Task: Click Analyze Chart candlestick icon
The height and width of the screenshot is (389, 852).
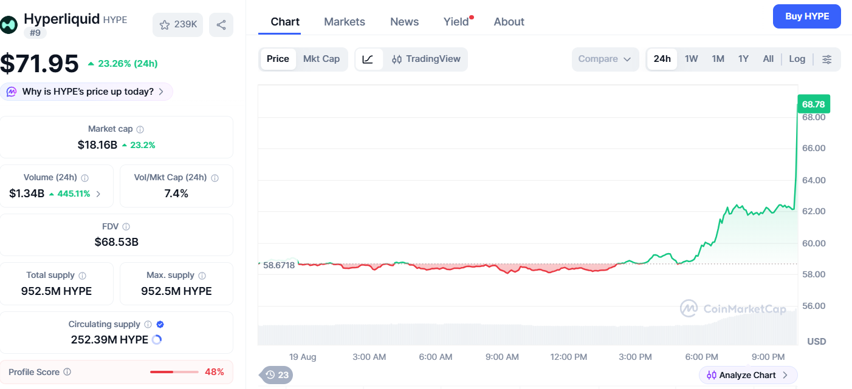Action: tap(711, 375)
